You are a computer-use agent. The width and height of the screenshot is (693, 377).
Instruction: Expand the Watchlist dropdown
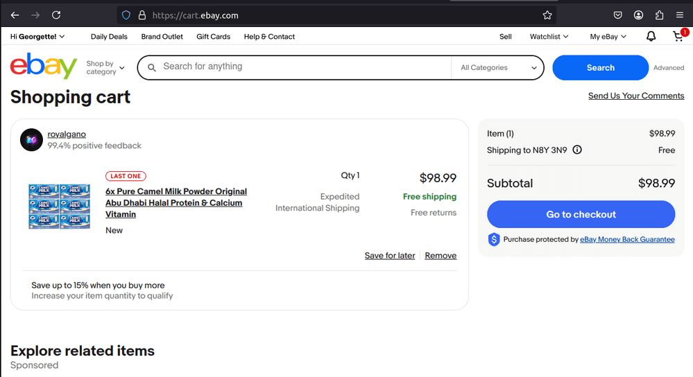coord(549,37)
